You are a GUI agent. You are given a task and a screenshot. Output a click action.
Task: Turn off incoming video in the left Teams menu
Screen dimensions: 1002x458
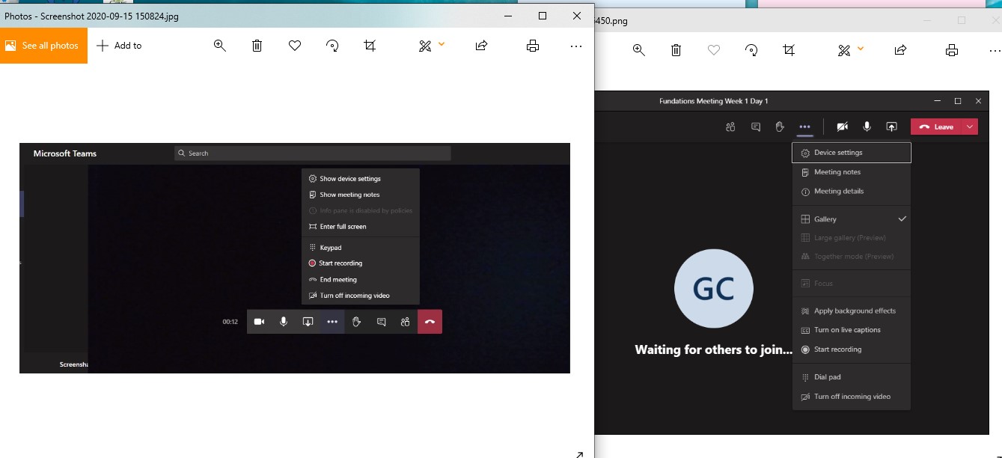coord(361,296)
